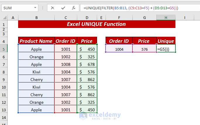Viewport: 200px width, 125px height.
Task: Select order ID 1004 in row 10
Action: click(x=66, y=86)
